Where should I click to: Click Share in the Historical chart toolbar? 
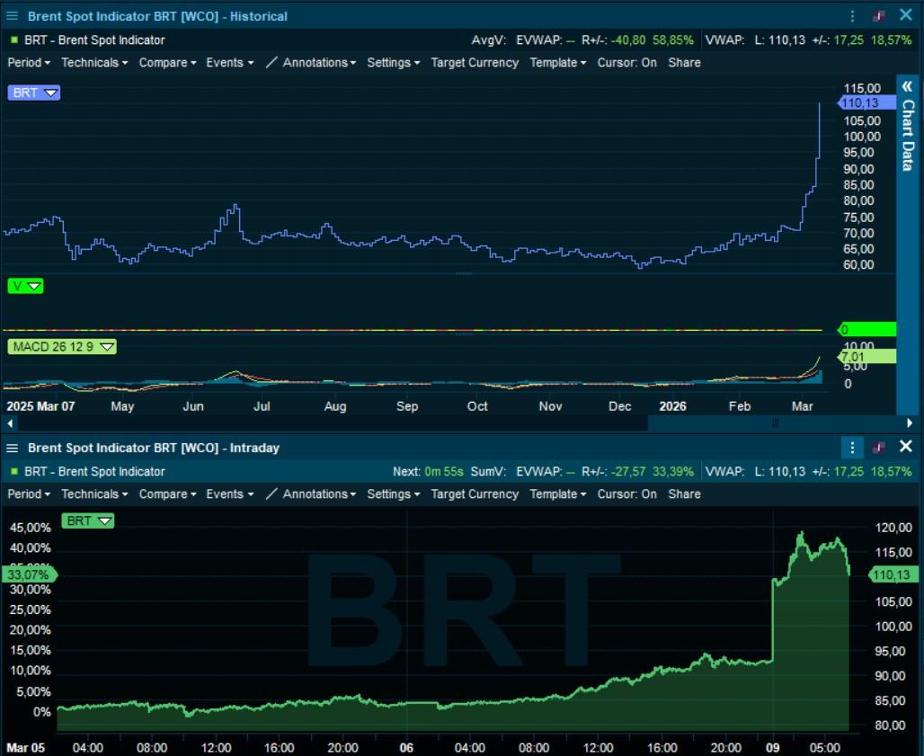pyautogui.click(x=684, y=63)
